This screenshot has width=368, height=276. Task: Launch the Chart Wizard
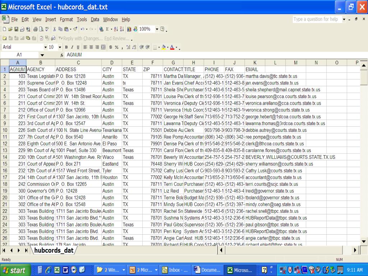pos(129,29)
